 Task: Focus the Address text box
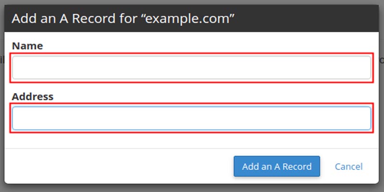point(192,118)
